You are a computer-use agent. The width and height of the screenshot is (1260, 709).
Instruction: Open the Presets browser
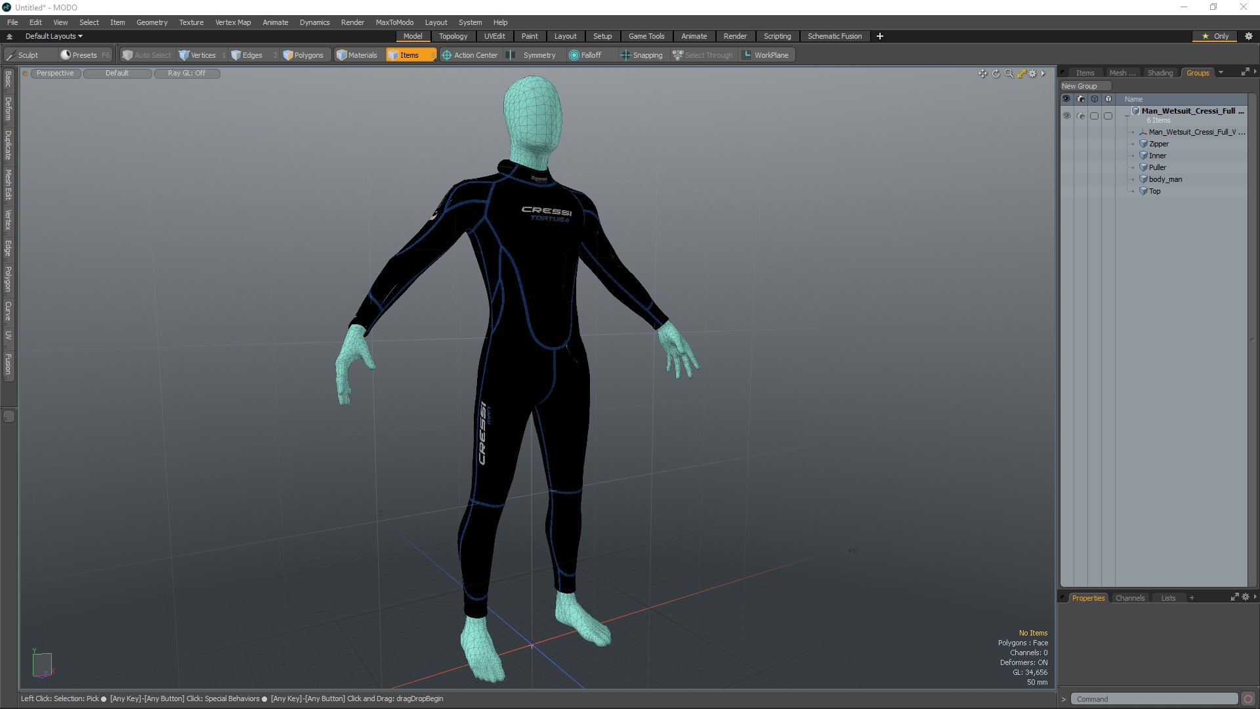(85, 55)
